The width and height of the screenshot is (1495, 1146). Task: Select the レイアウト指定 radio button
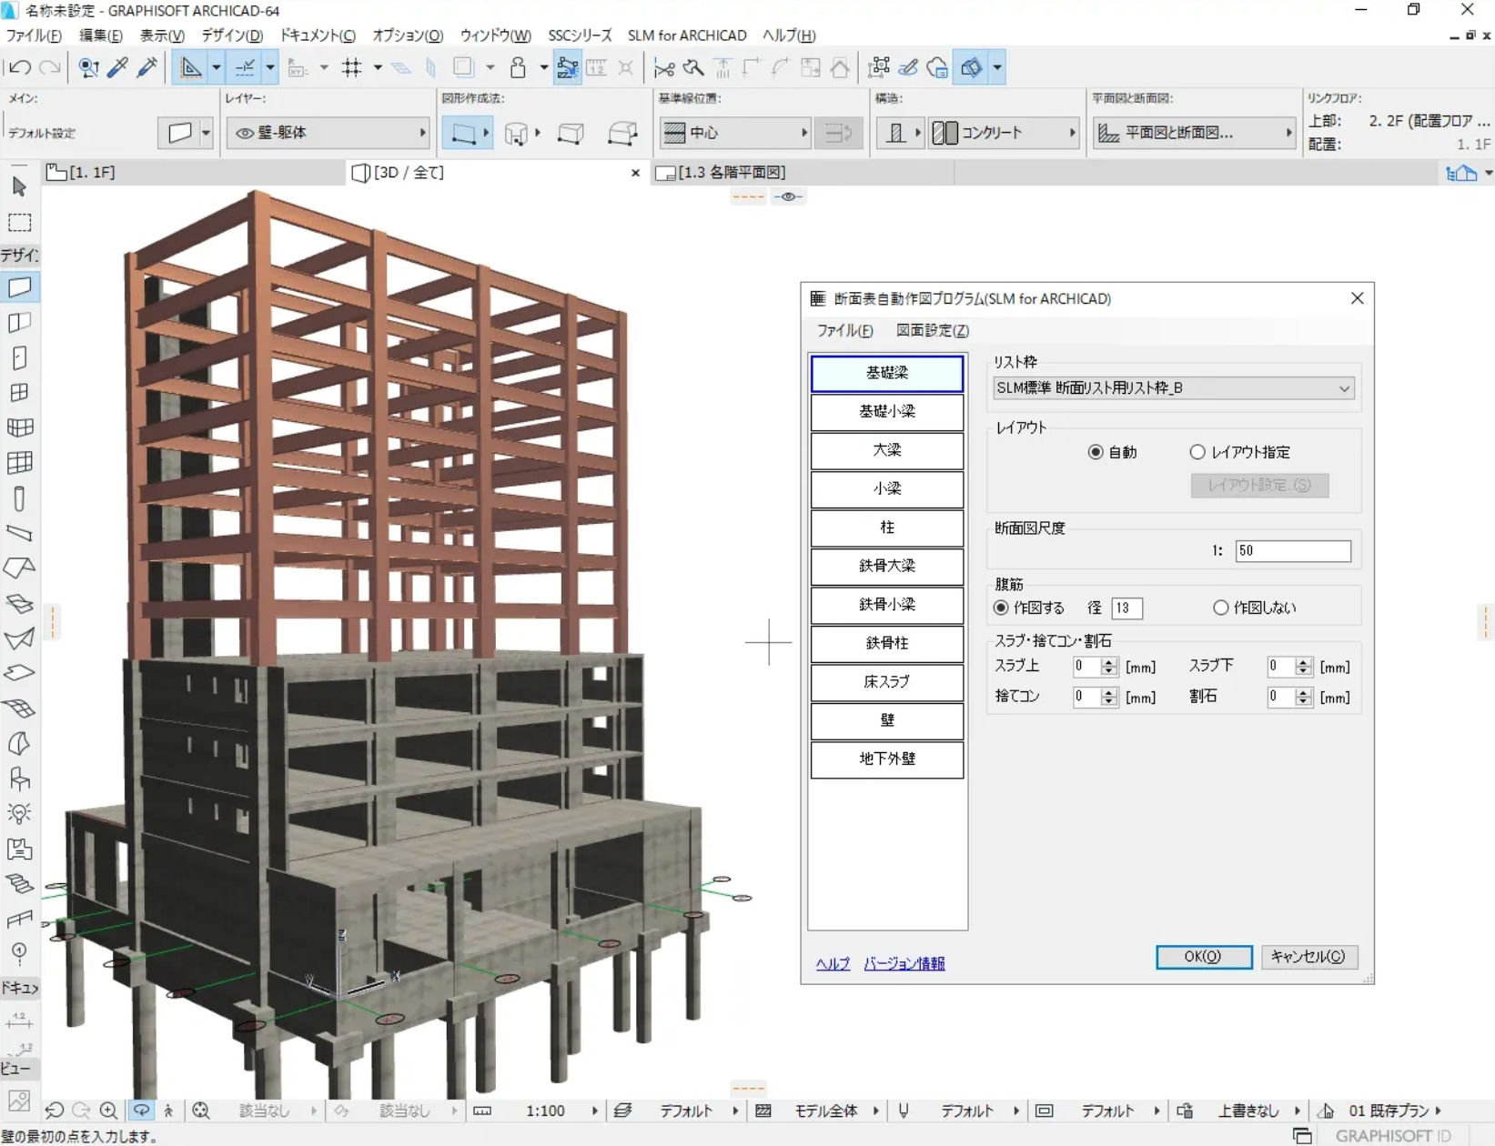pyautogui.click(x=1197, y=452)
